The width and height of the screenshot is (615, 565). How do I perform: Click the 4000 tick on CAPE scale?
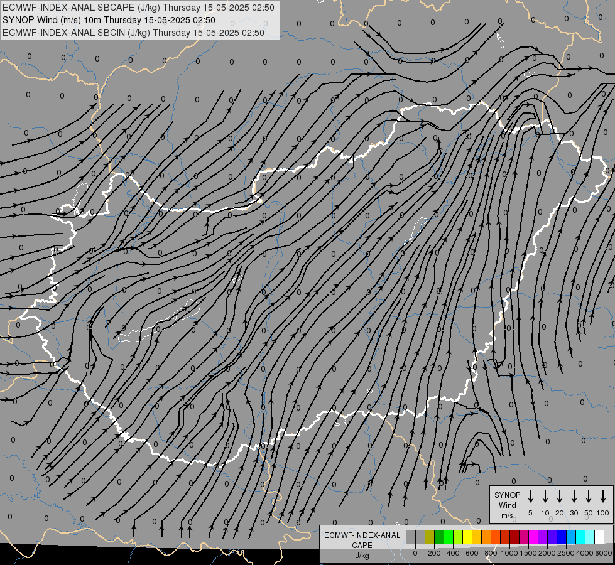click(585, 553)
